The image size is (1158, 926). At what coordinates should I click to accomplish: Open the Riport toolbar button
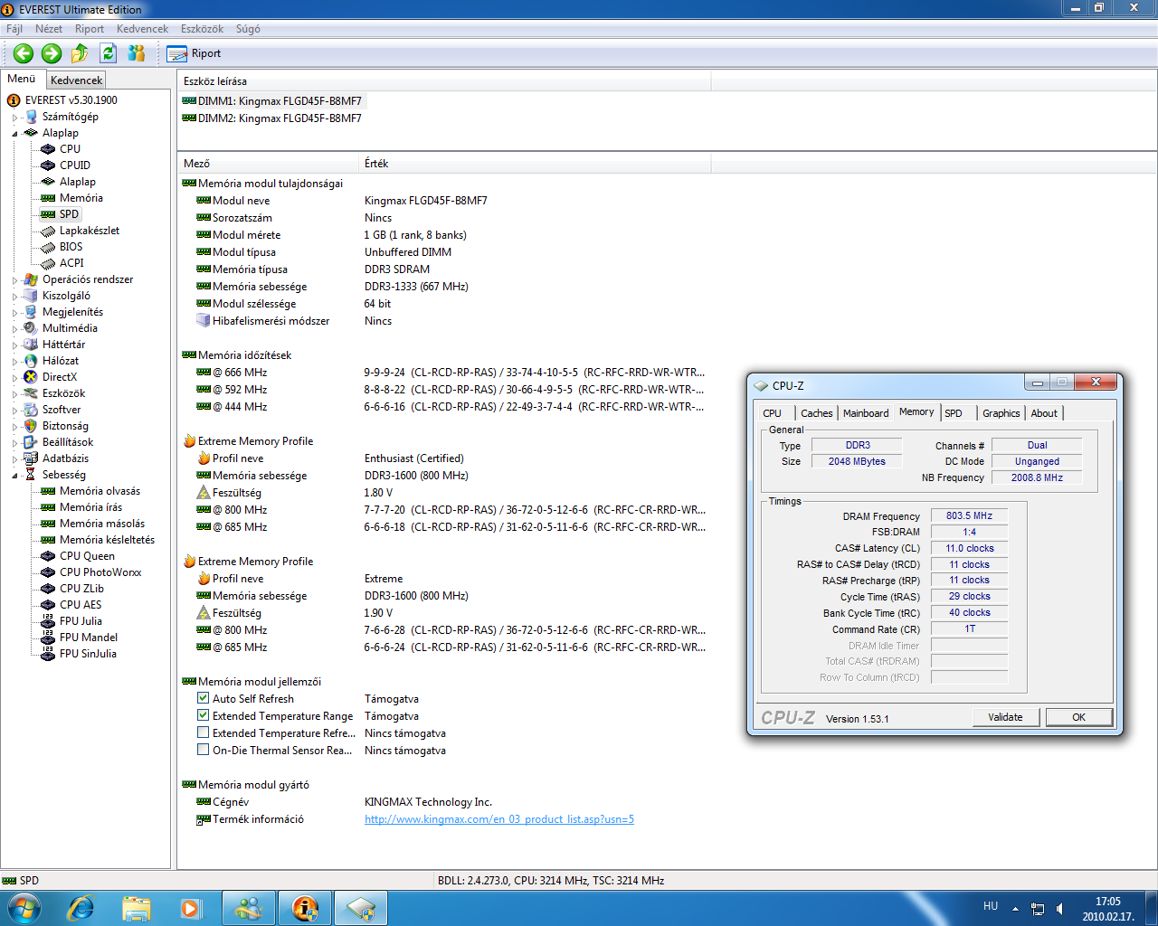coord(195,53)
